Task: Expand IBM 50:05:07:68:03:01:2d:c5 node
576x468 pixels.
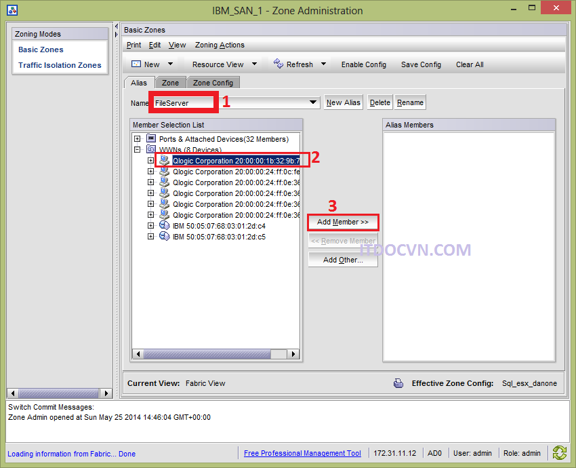Action: (x=150, y=237)
